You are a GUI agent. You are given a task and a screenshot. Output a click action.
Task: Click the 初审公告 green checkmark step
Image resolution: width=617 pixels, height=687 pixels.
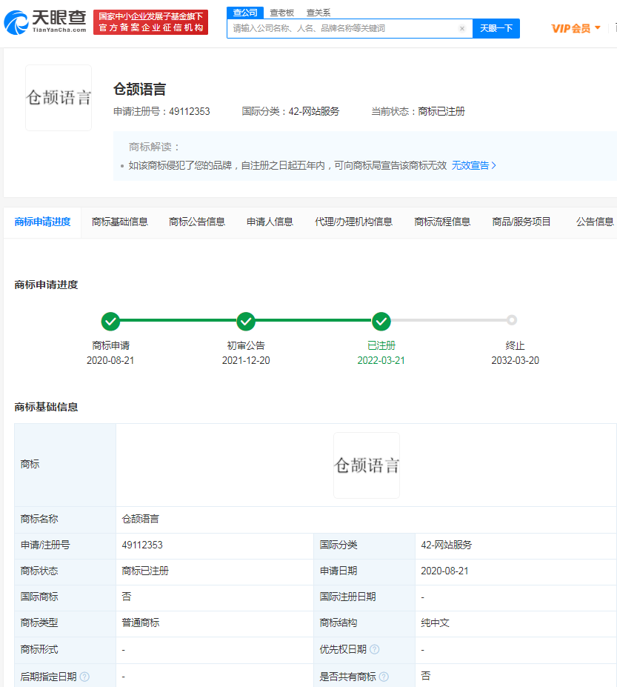point(246,321)
